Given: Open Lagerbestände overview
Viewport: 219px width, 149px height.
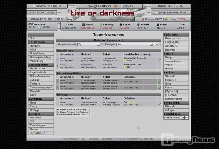Looking at the screenshot, I should tap(41, 72).
